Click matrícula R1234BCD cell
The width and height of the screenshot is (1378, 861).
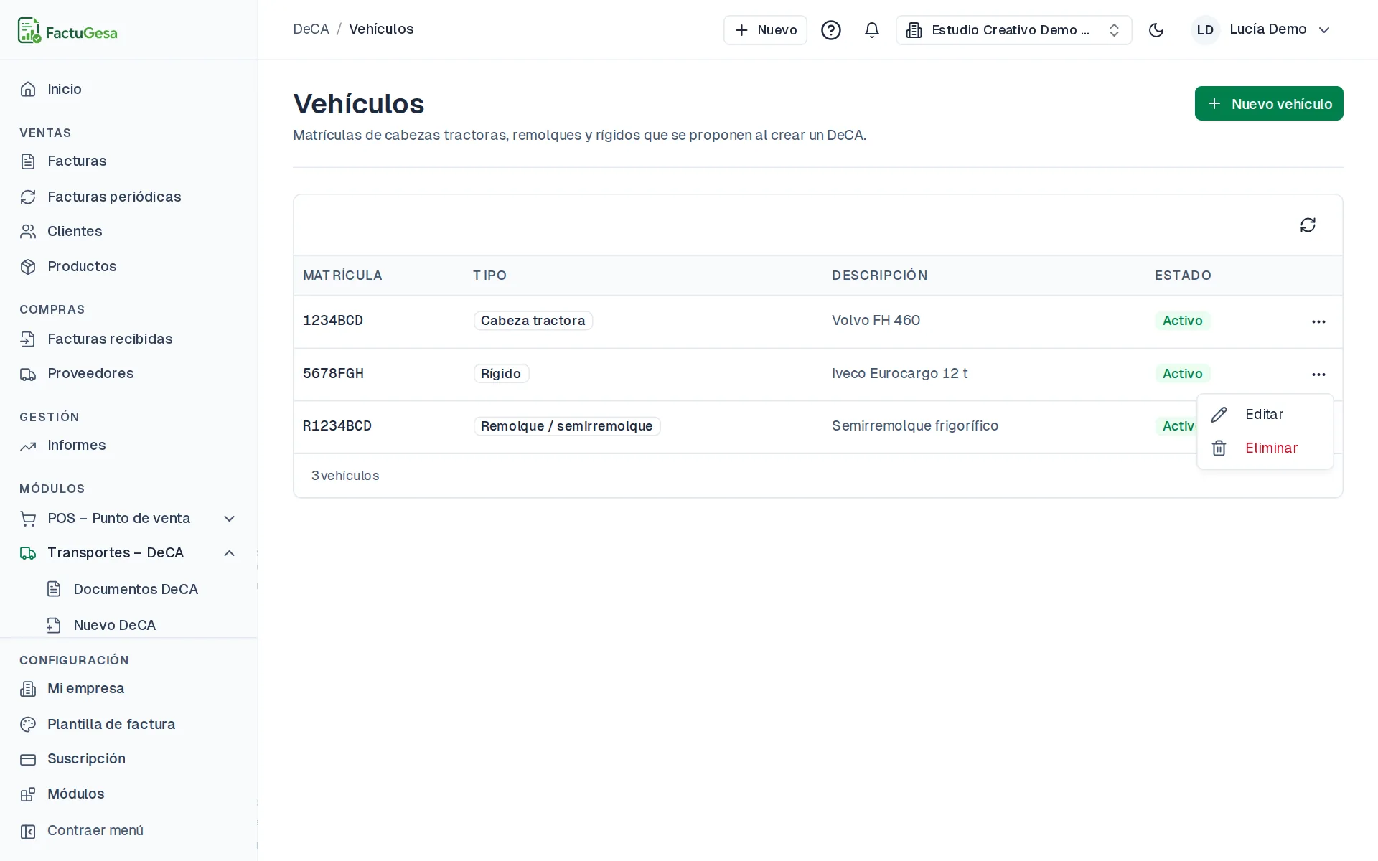pyautogui.click(x=337, y=426)
